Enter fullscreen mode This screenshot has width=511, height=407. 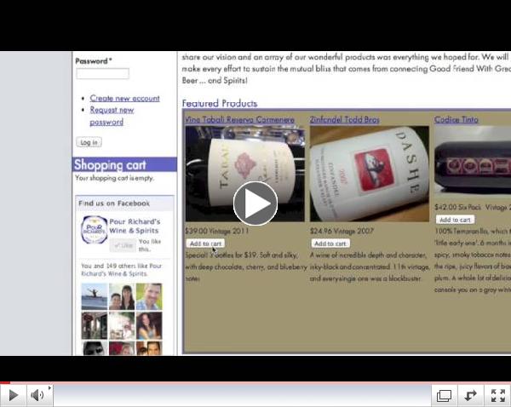(497, 395)
